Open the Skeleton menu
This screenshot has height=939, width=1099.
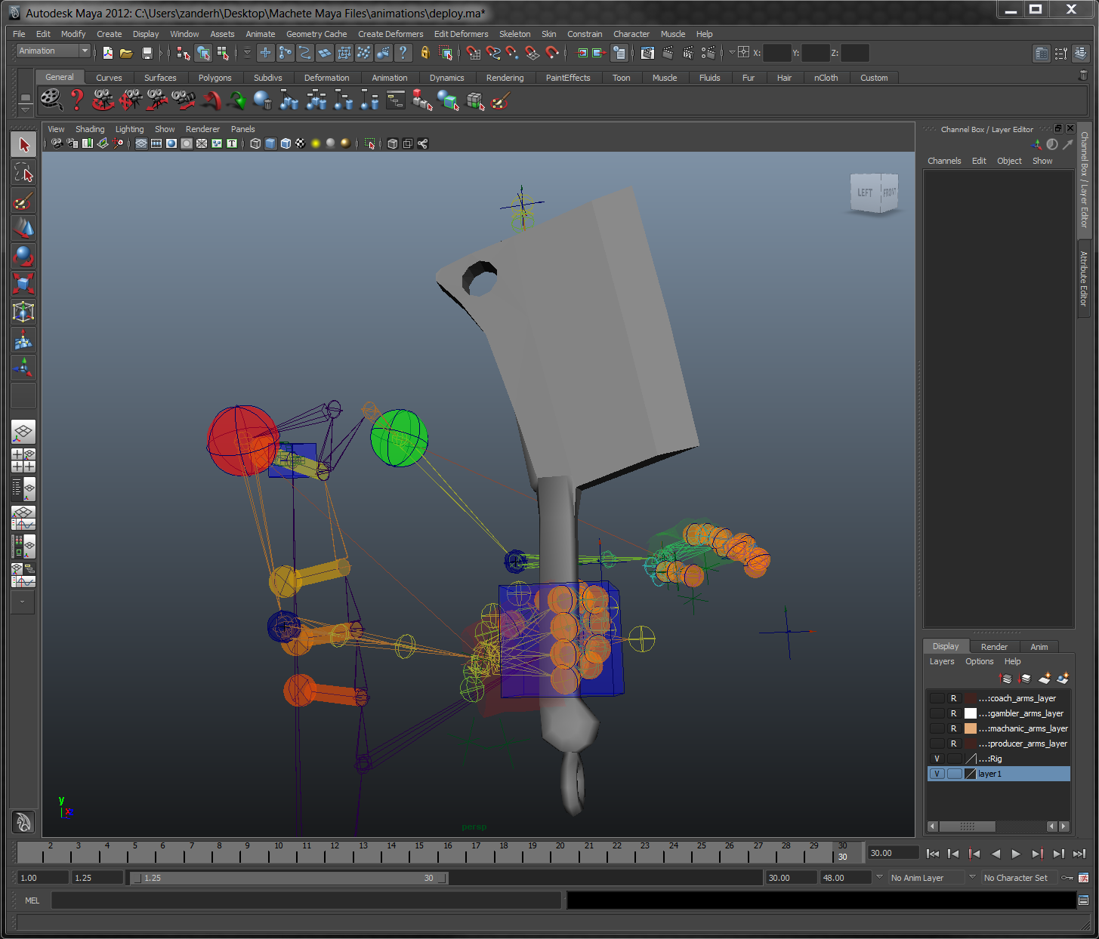(514, 34)
